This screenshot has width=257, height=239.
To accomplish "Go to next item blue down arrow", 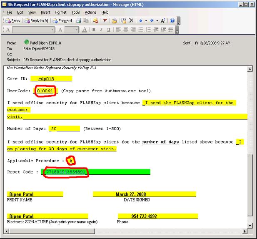I will [151, 20].
